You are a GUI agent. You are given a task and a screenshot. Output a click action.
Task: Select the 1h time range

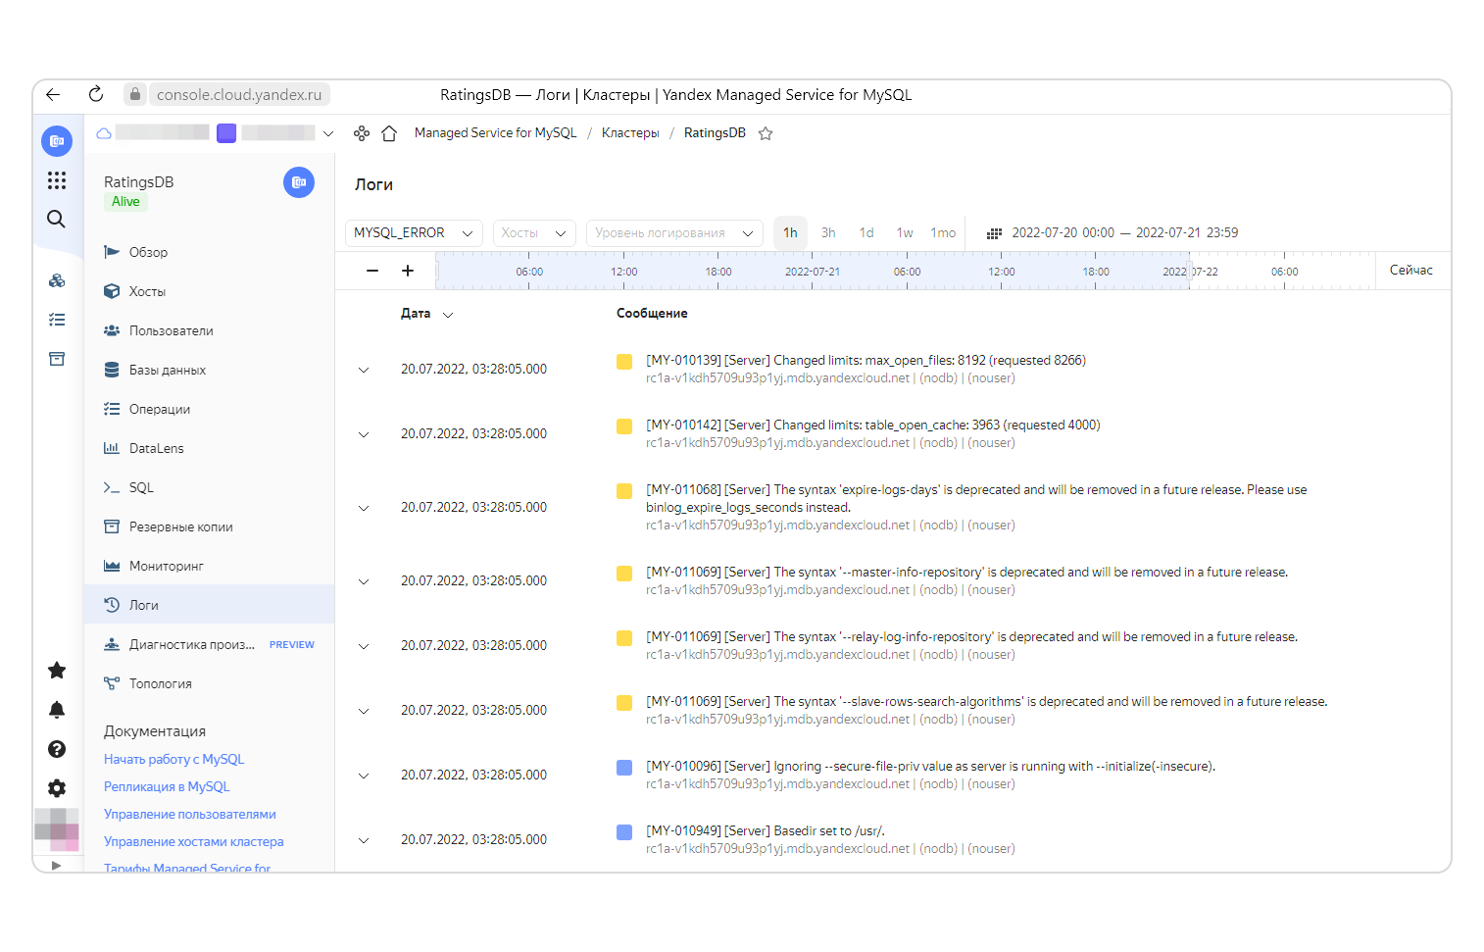coord(790,233)
